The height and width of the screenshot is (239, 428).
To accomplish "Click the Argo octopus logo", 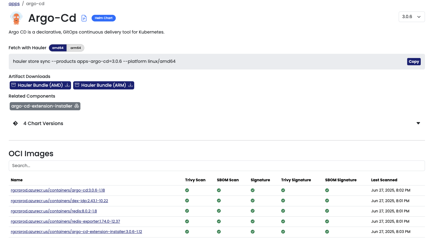I will tap(16, 18).
